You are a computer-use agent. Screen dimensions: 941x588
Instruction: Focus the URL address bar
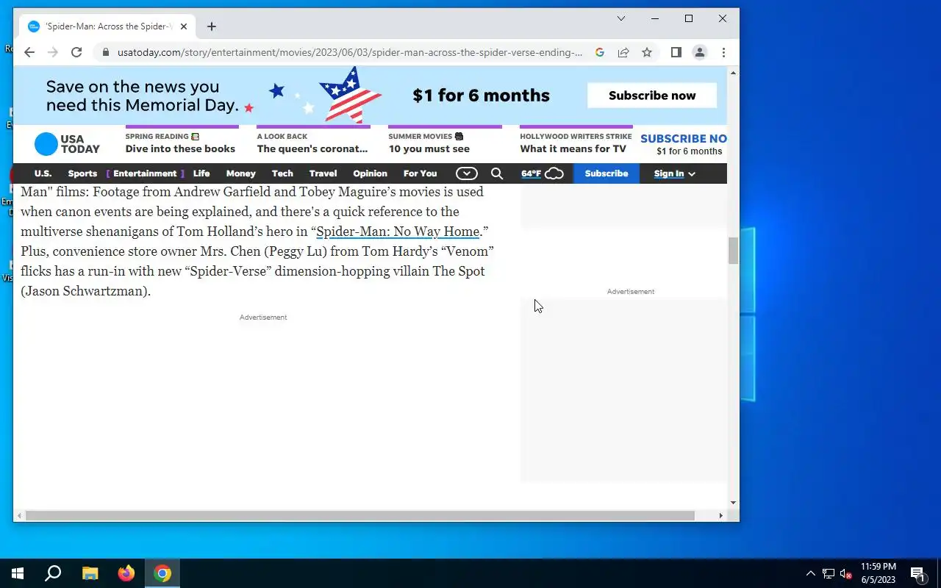(x=350, y=52)
